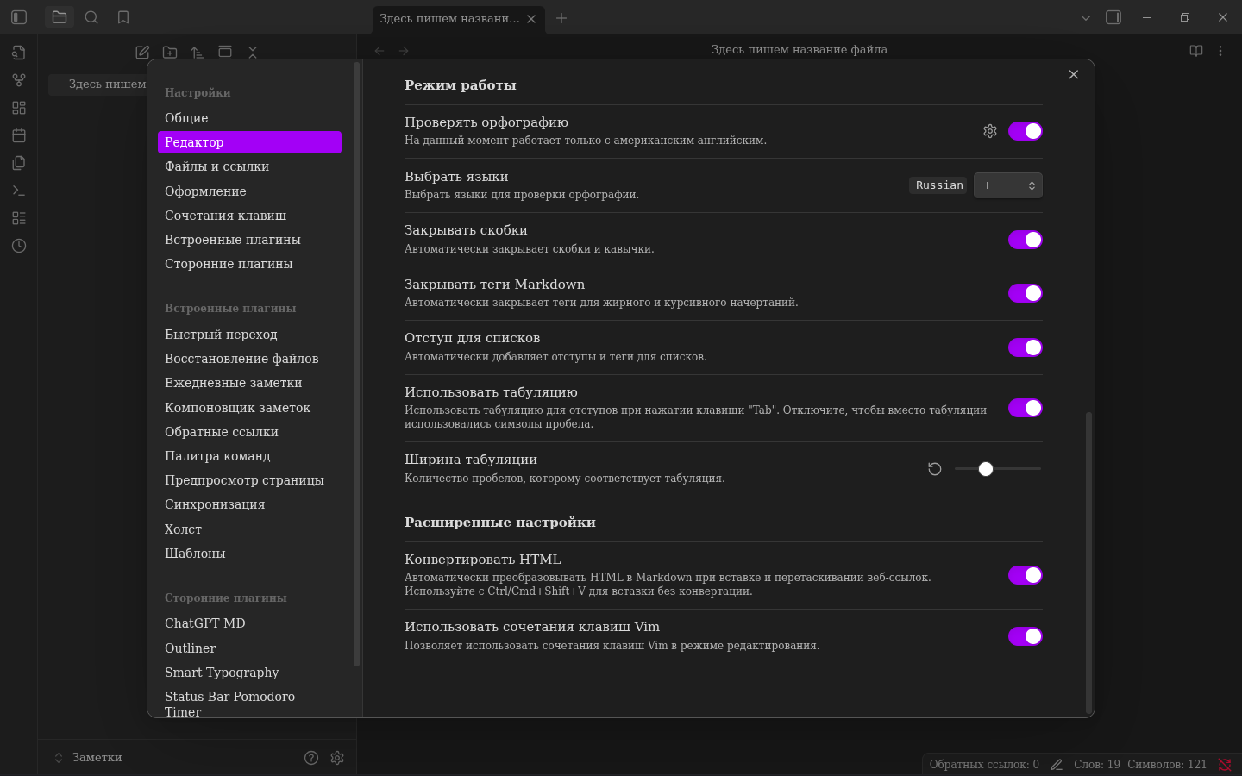Open the tab list chevron in the title bar
Image resolution: width=1242 pixels, height=776 pixels.
[x=1085, y=18]
